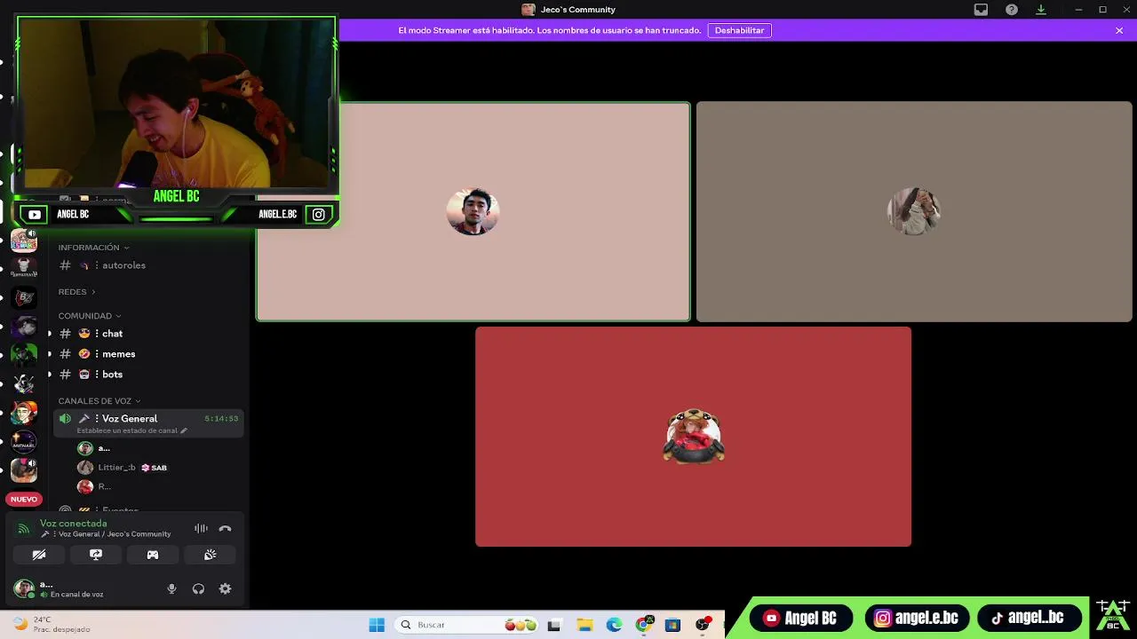Disconnect from voice with the hang-up icon
1137x639 pixels.
tap(225, 528)
